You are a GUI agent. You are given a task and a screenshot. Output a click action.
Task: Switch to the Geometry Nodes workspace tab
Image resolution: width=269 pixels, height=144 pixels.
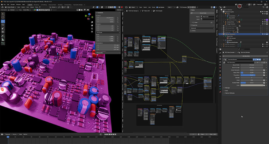point(78,5)
